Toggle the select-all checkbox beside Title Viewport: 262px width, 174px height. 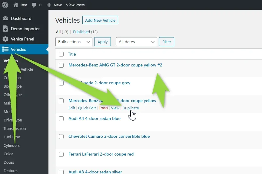(61, 54)
